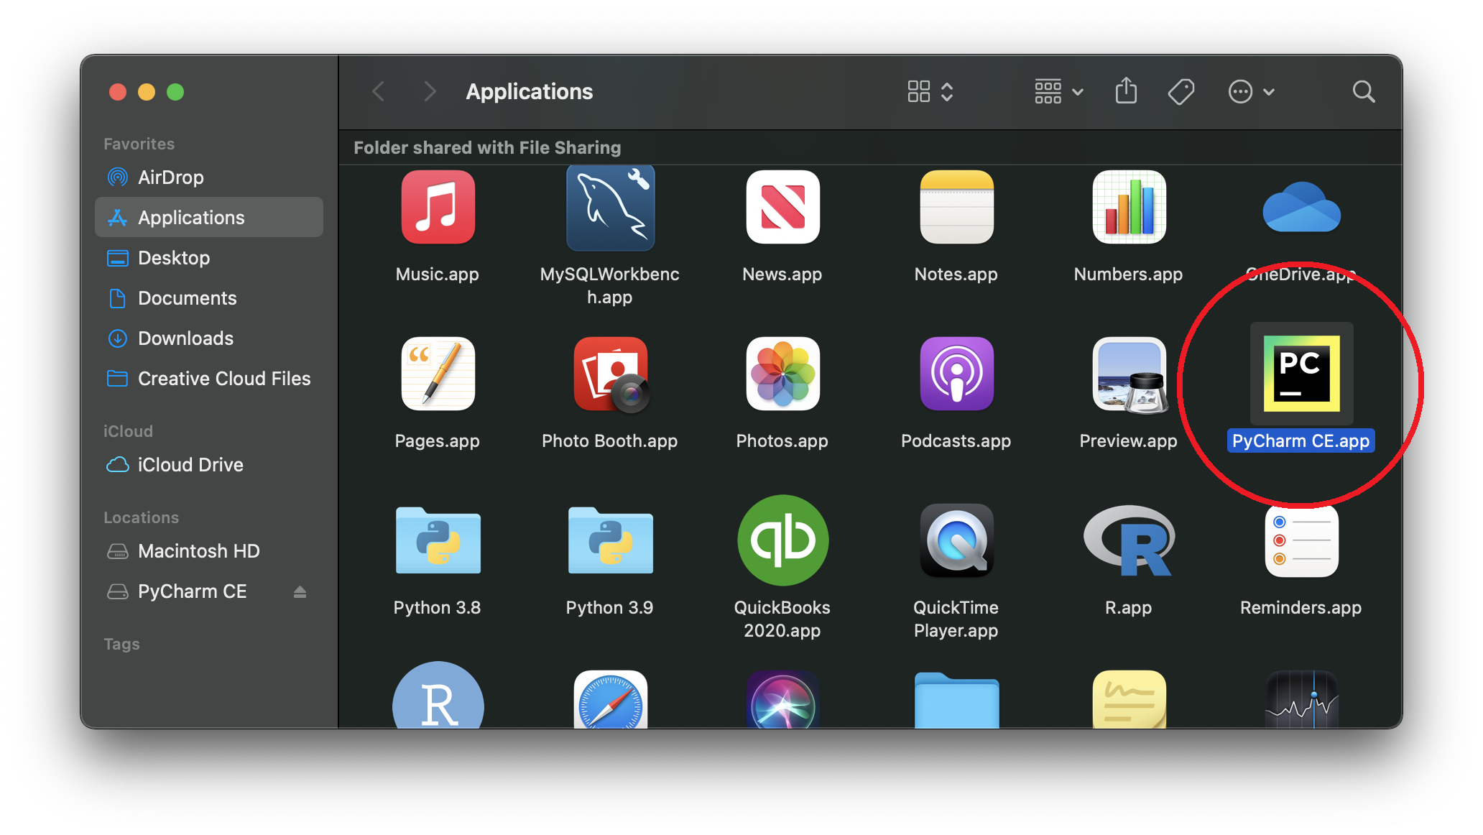Screen dimensions: 1483x835
Task: Click the QuickBooks 2020.app icon
Action: coord(782,540)
